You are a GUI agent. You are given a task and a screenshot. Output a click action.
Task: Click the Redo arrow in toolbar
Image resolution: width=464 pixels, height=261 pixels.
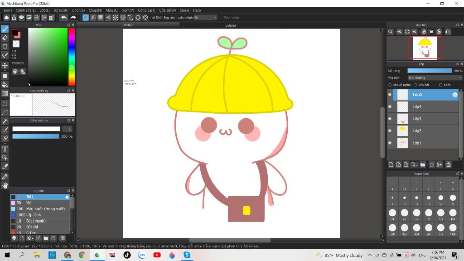(x=73, y=18)
